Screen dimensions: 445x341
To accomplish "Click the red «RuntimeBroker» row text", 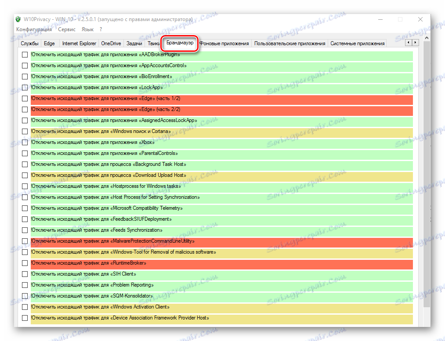I will click(89, 263).
